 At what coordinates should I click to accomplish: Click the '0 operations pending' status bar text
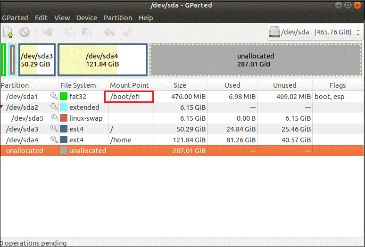point(33,243)
